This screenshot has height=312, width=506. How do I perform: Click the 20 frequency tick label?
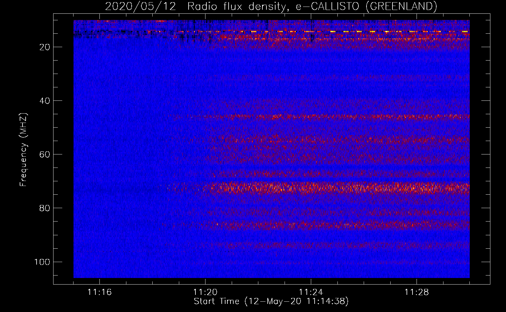pos(45,47)
